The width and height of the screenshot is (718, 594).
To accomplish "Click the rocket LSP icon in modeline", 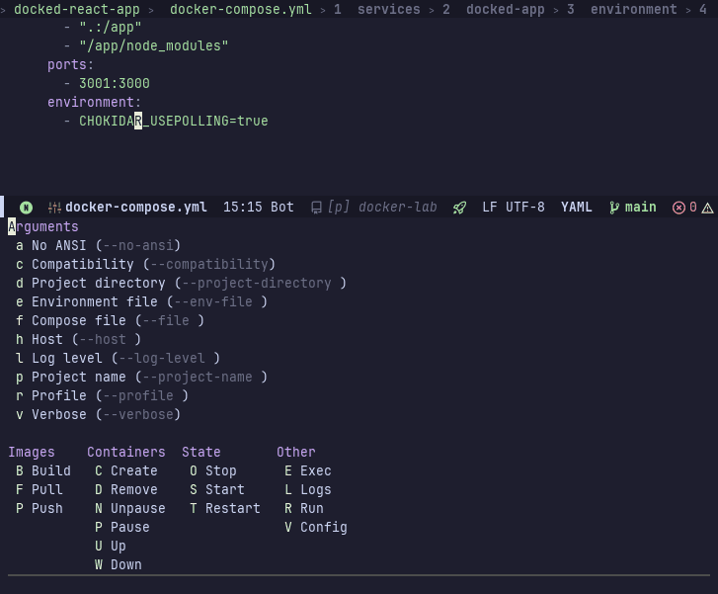I will click(459, 208).
